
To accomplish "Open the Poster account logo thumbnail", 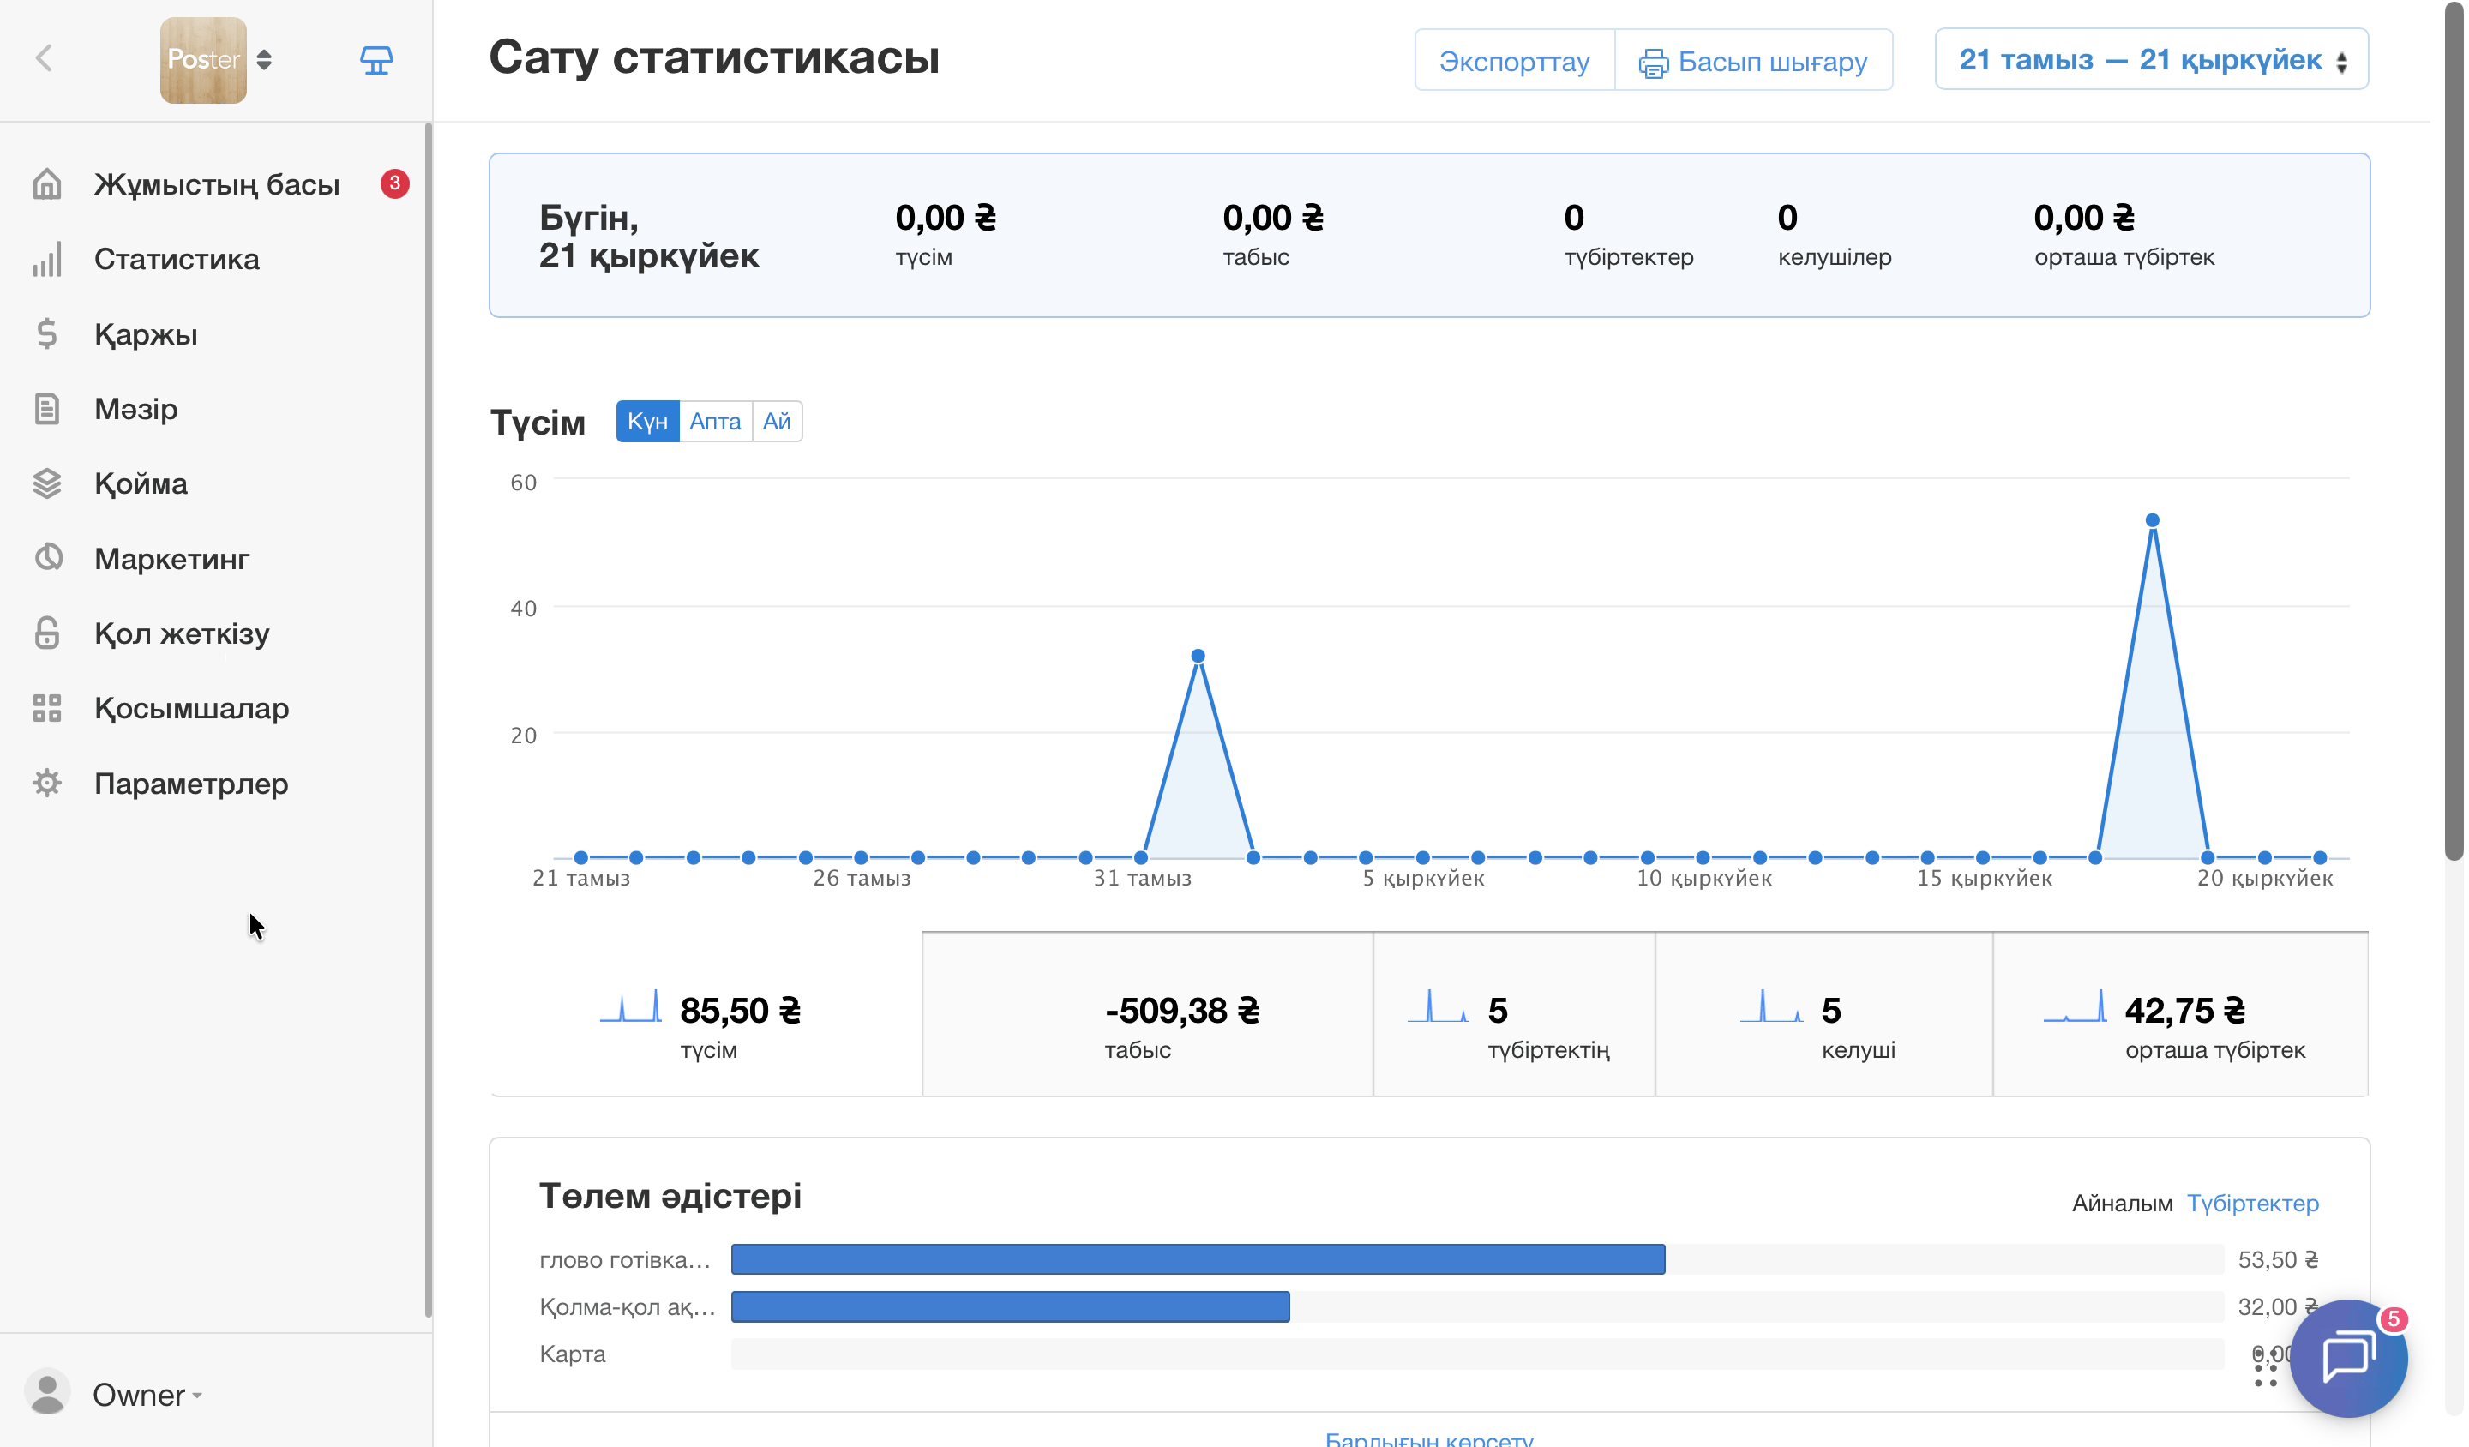I will tap(203, 60).
